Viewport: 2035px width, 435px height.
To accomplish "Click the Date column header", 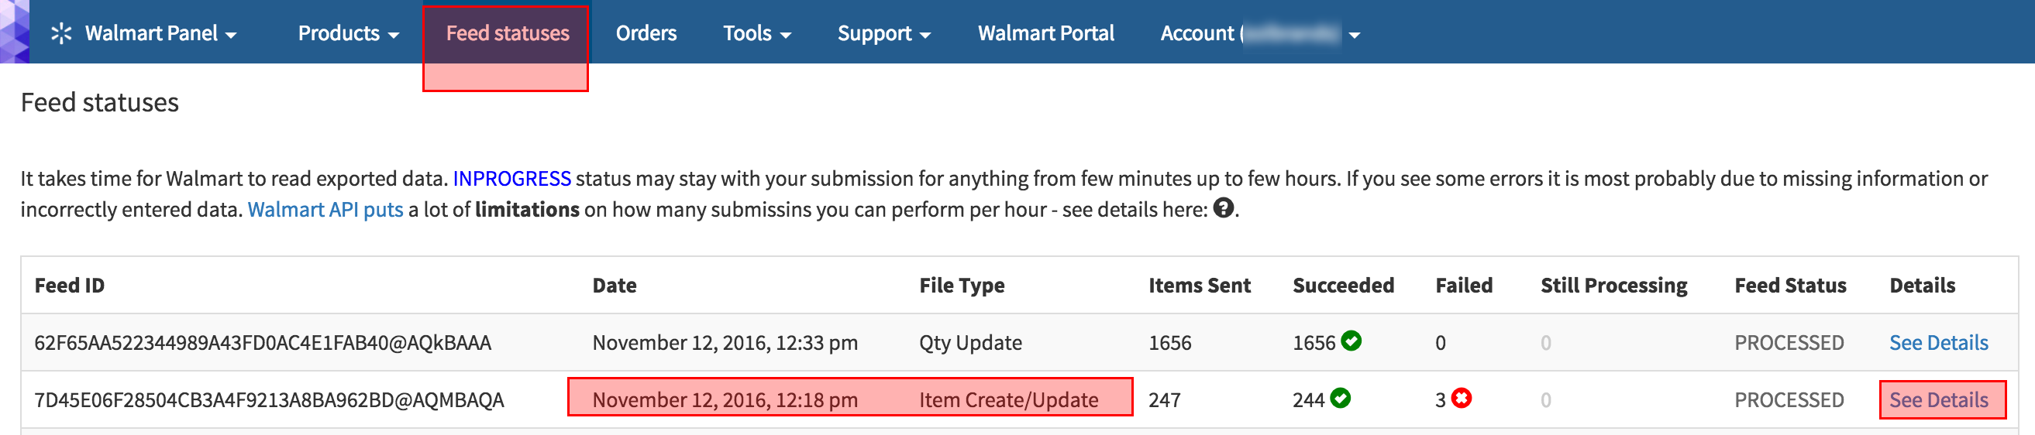I will 614,285.
